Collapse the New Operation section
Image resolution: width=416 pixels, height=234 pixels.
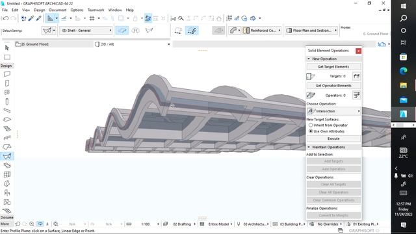309,58
